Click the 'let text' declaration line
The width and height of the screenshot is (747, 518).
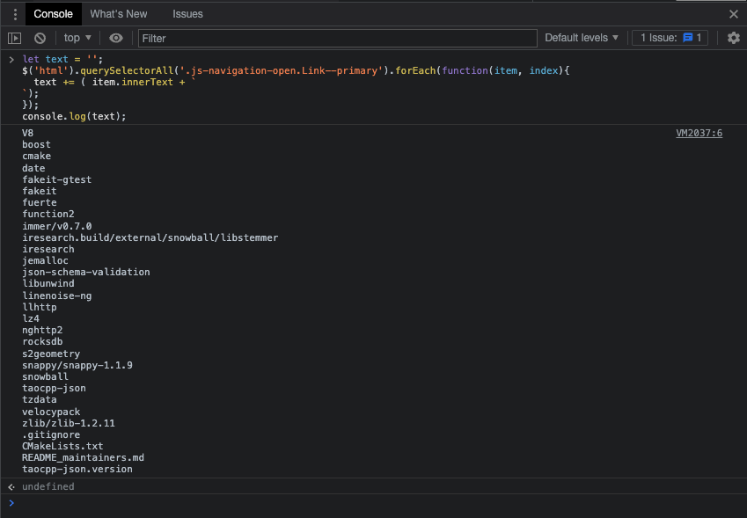point(62,59)
